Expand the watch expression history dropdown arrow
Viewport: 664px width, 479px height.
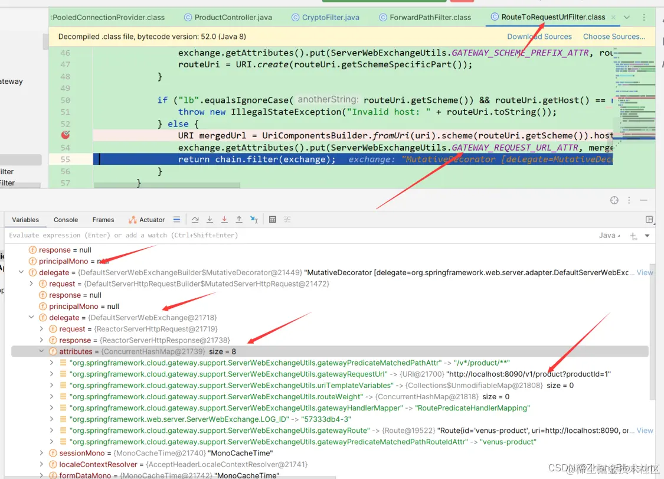coord(647,236)
